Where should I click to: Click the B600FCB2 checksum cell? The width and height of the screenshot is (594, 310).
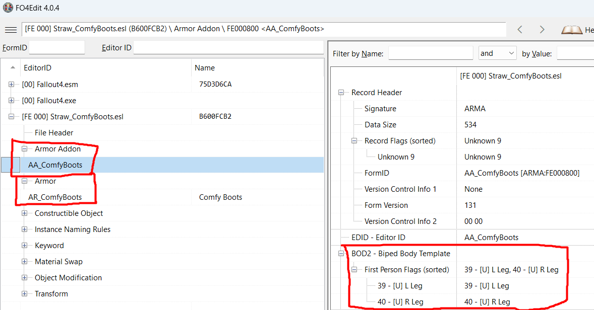pyautogui.click(x=215, y=116)
